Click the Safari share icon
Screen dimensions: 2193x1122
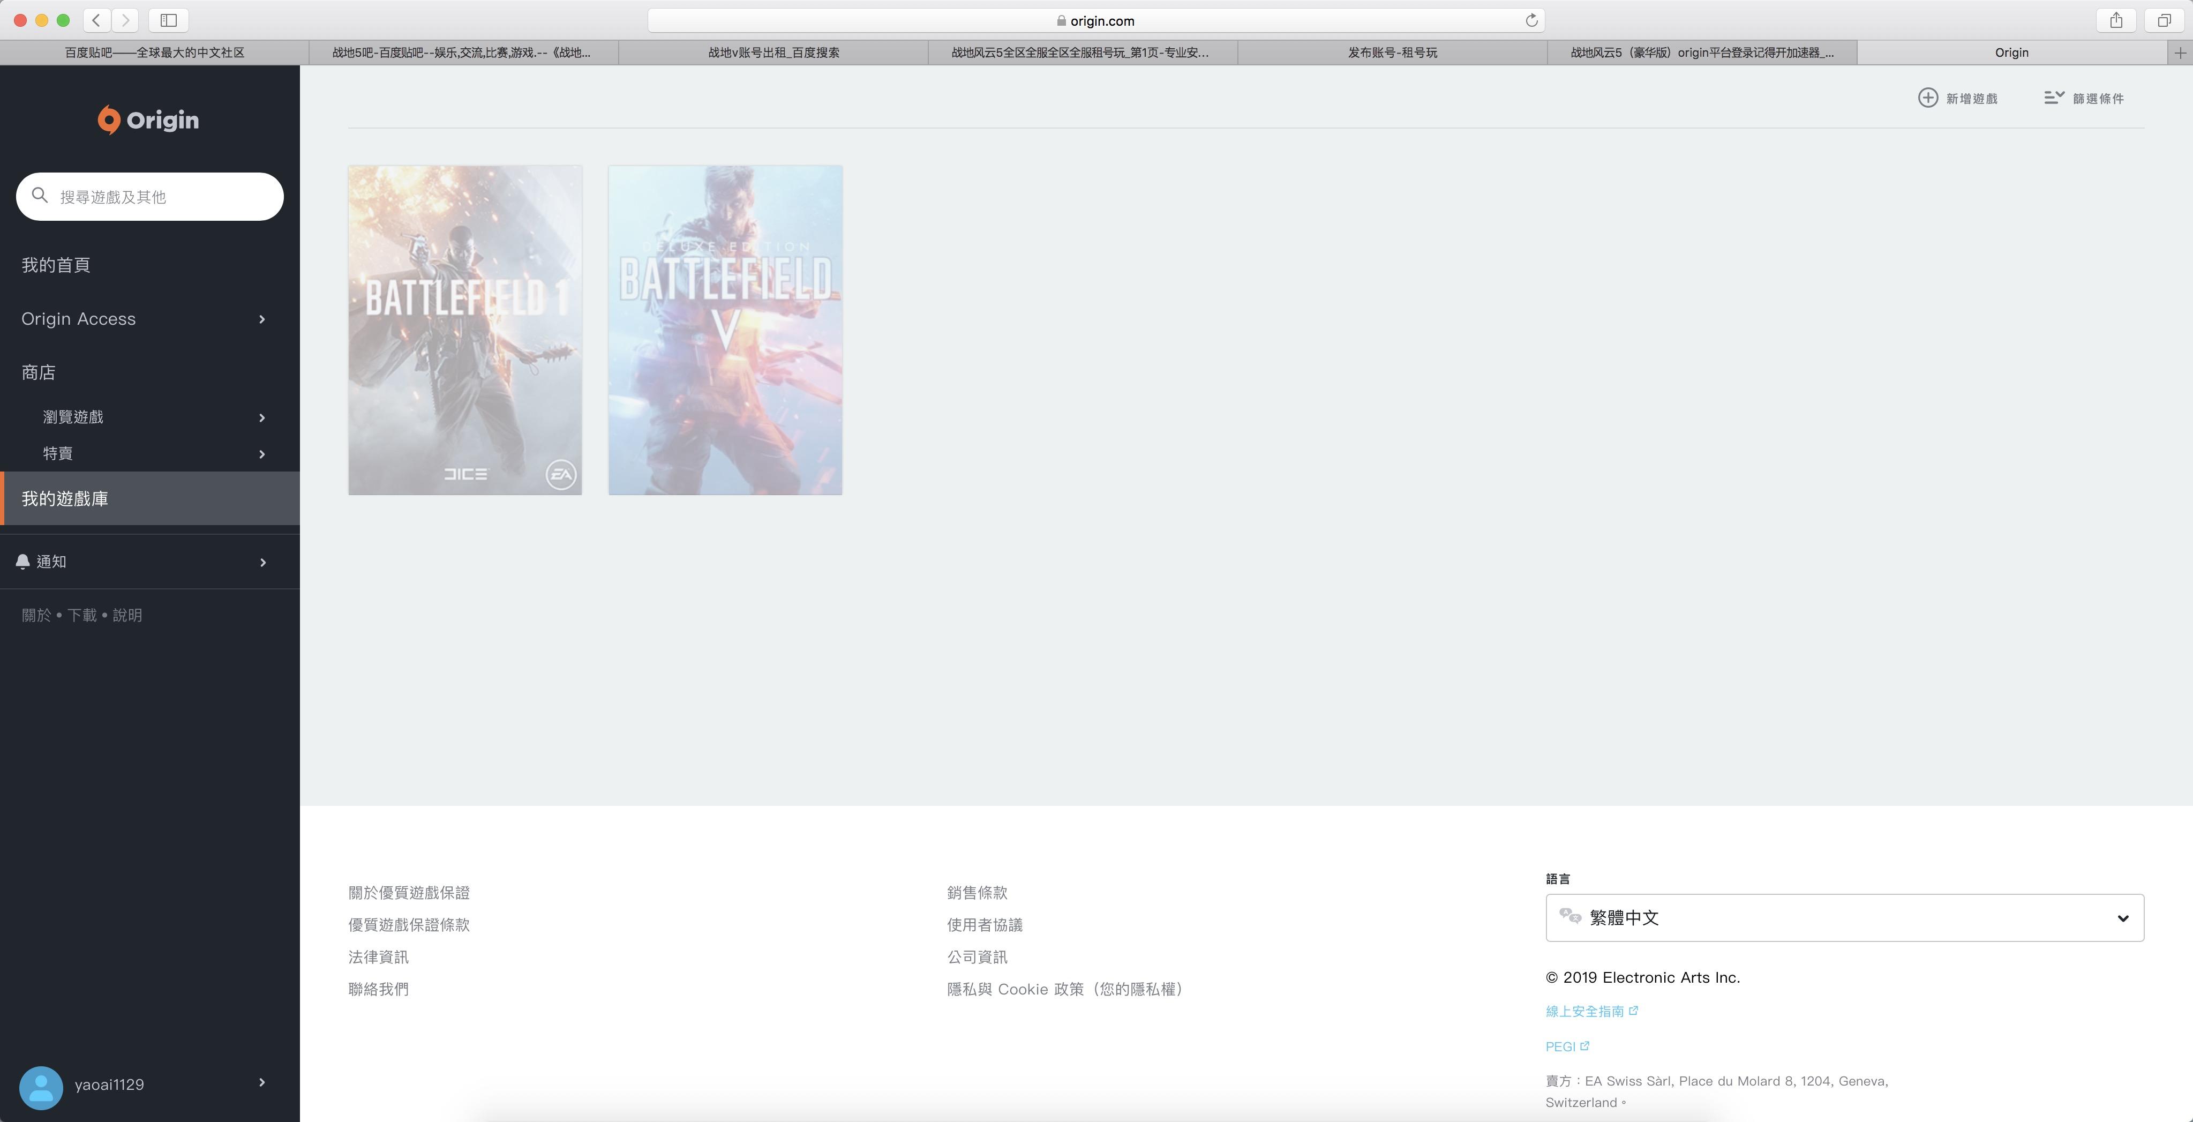coord(2115,20)
